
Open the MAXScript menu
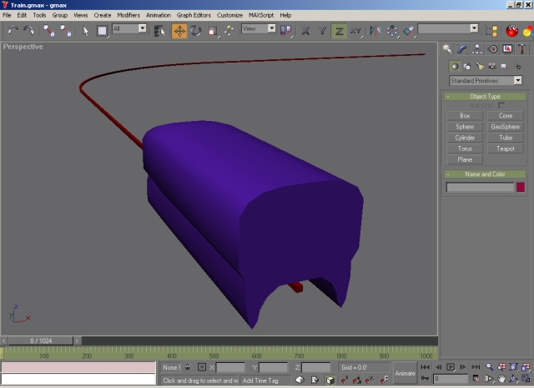coord(261,15)
